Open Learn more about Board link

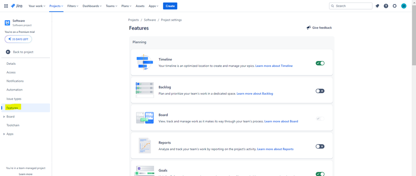[281, 121]
